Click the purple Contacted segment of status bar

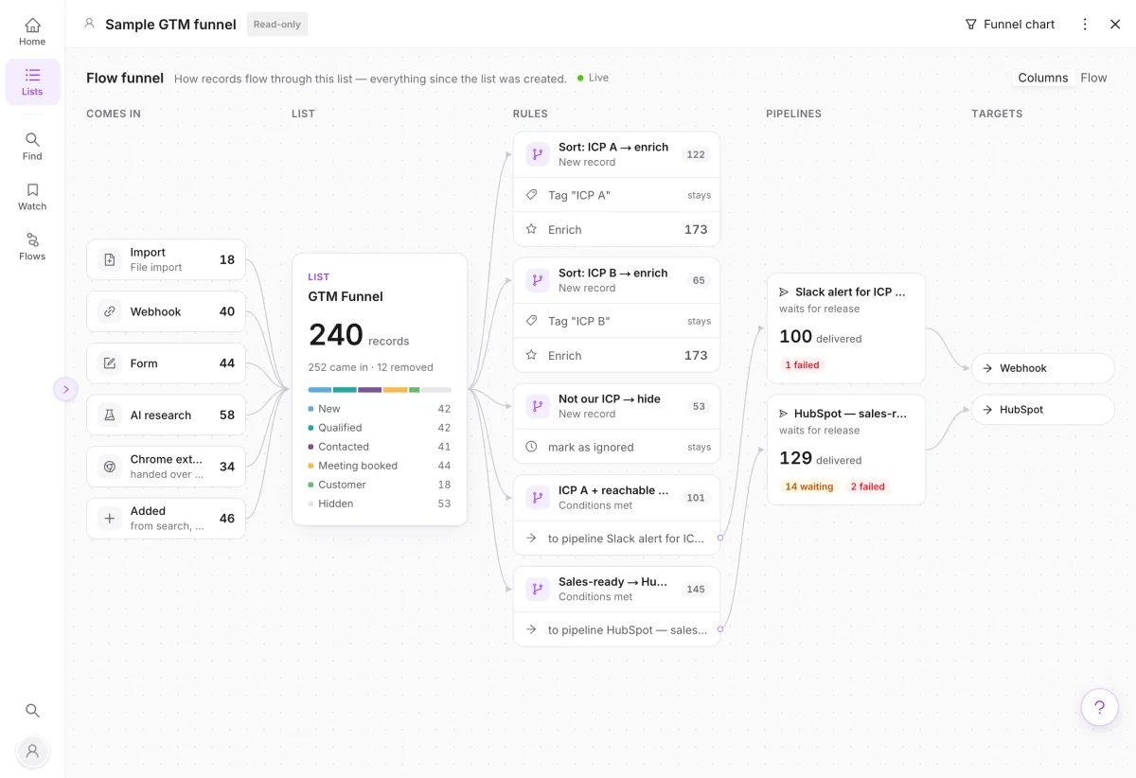370,389
